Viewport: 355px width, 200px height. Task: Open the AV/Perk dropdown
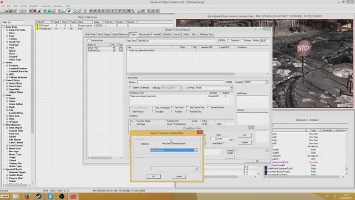(231, 88)
